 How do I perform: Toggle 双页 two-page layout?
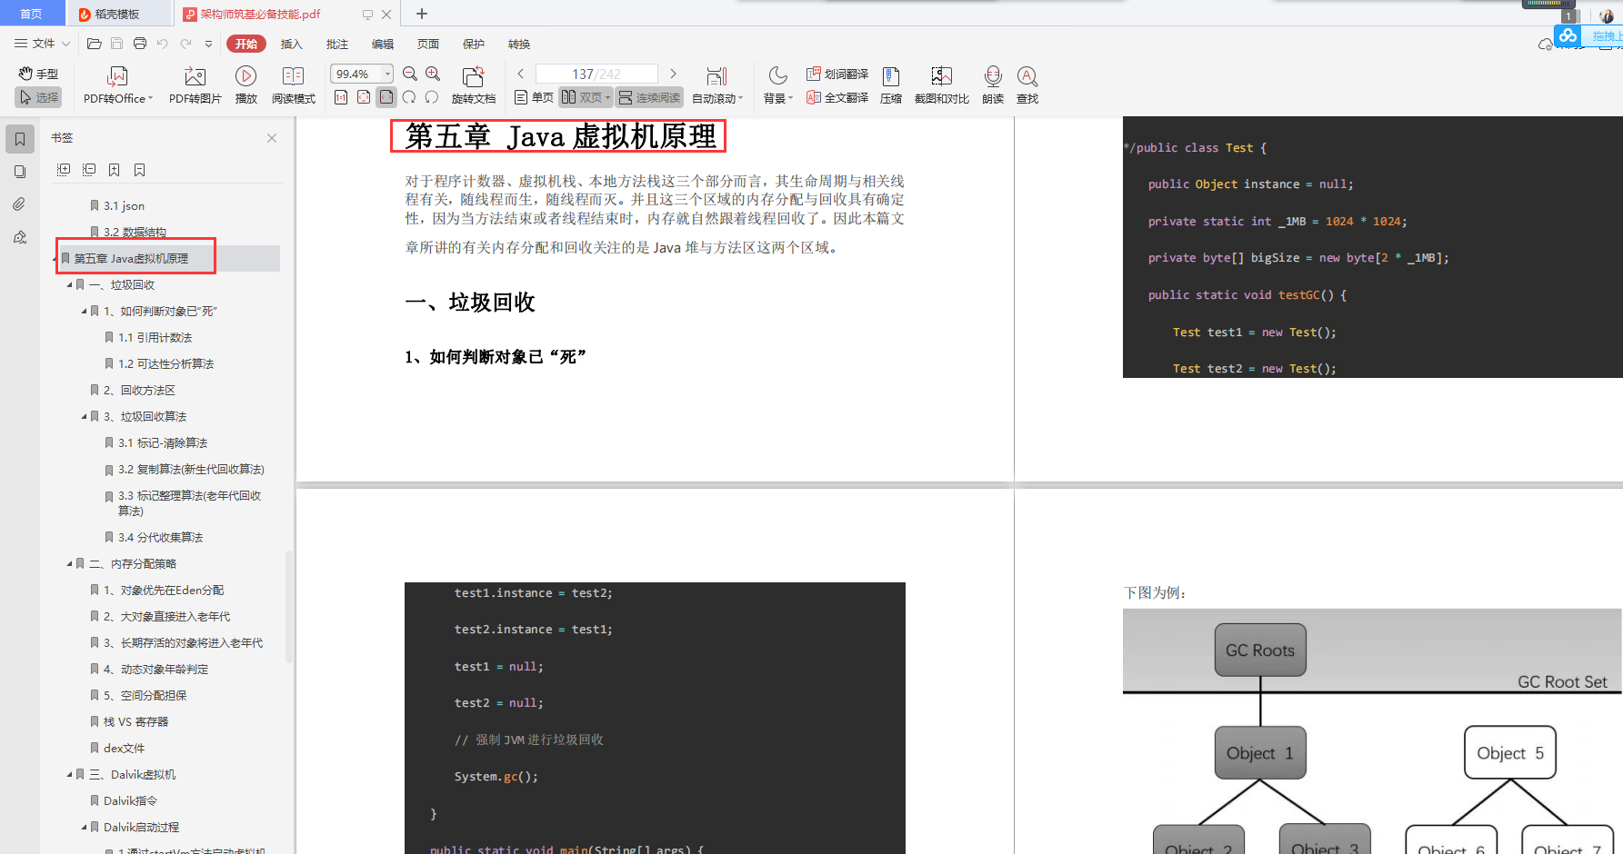pos(586,97)
